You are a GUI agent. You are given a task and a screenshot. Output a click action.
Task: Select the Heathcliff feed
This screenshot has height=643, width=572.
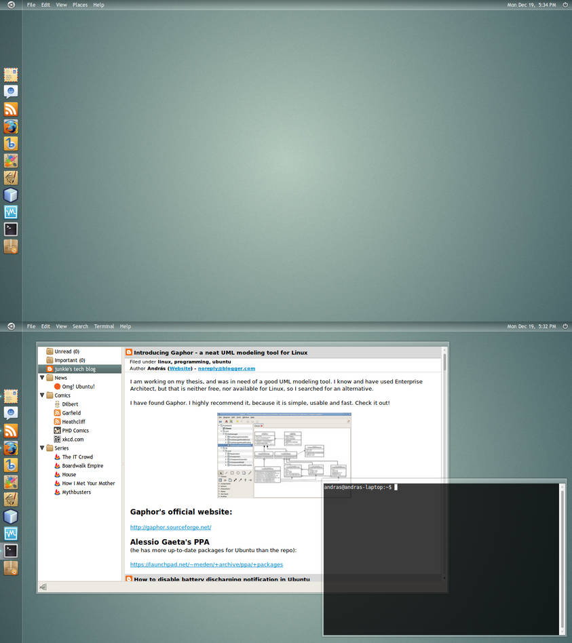coord(73,422)
